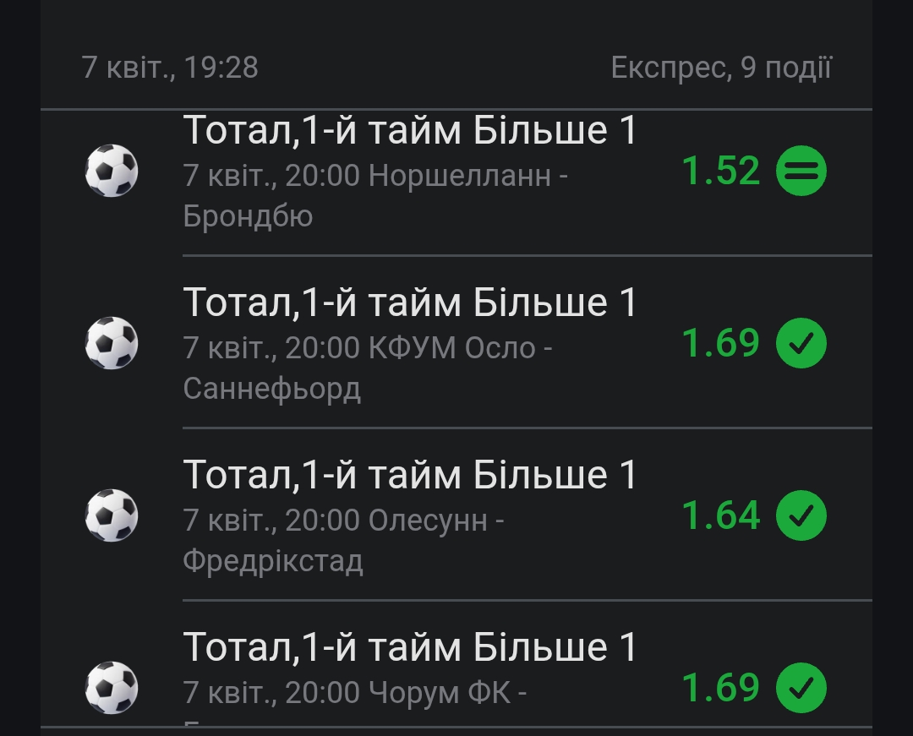
Task: Click the green equals (refund) icon next to 1.52
Action: tap(801, 171)
